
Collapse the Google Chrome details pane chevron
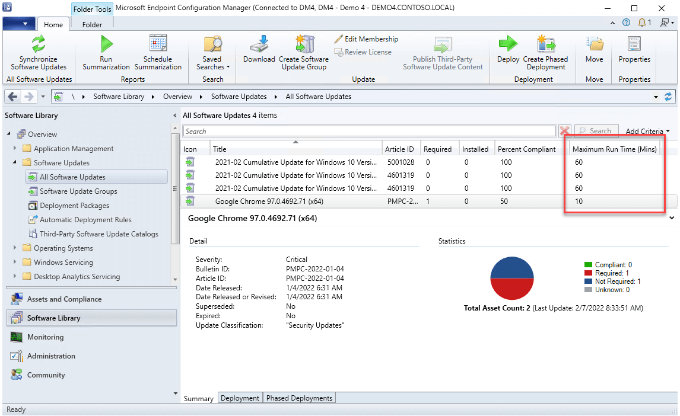[671, 217]
